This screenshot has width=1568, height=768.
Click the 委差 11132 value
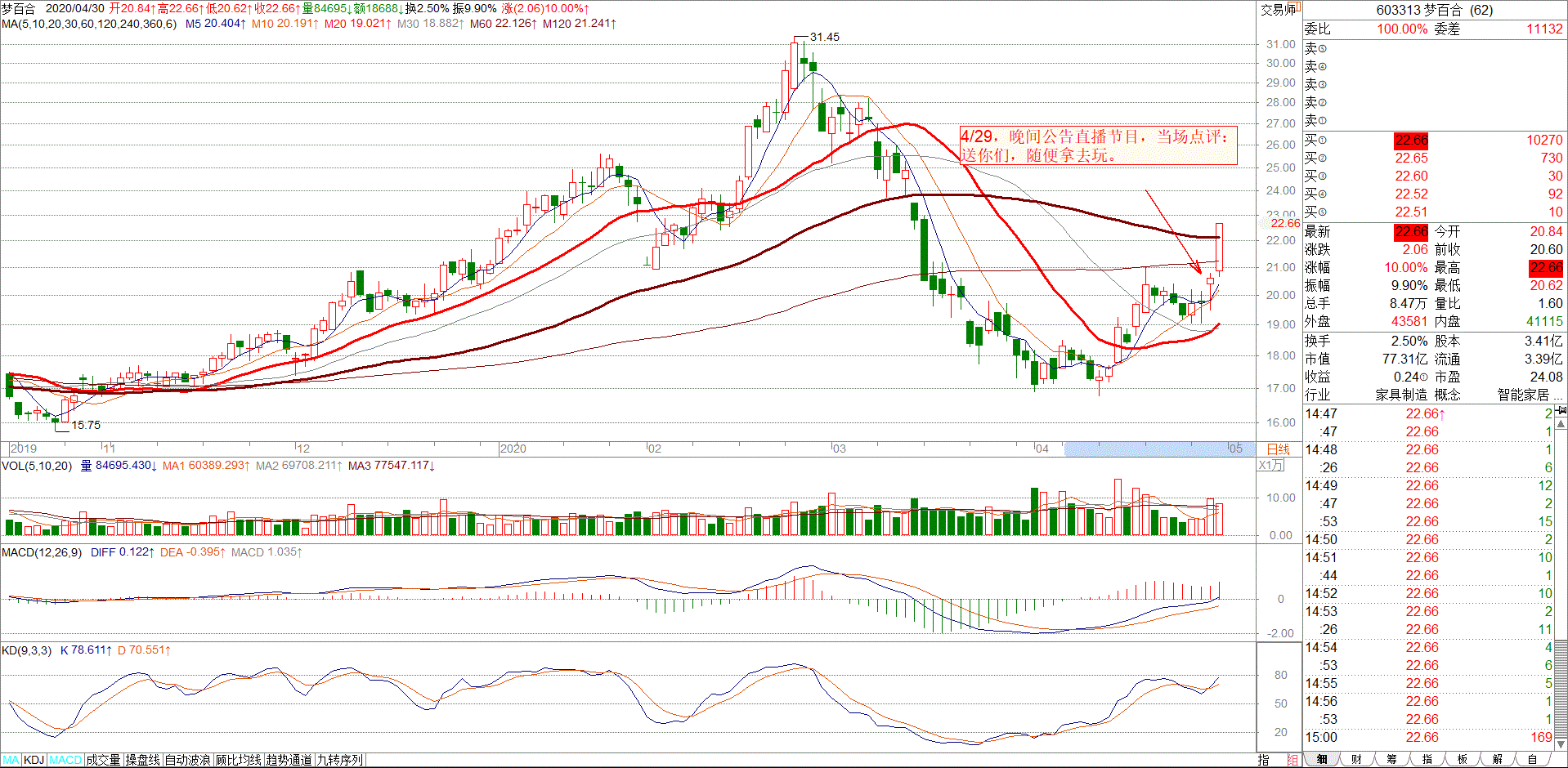pyautogui.click(x=1544, y=29)
